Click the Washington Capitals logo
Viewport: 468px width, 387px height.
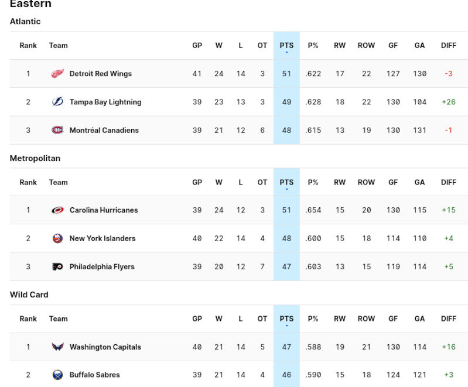point(57,347)
